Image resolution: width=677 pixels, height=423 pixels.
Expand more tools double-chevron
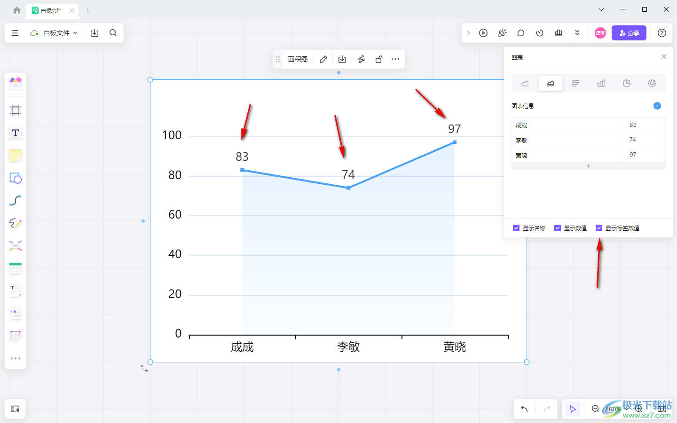pyautogui.click(x=577, y=33)
